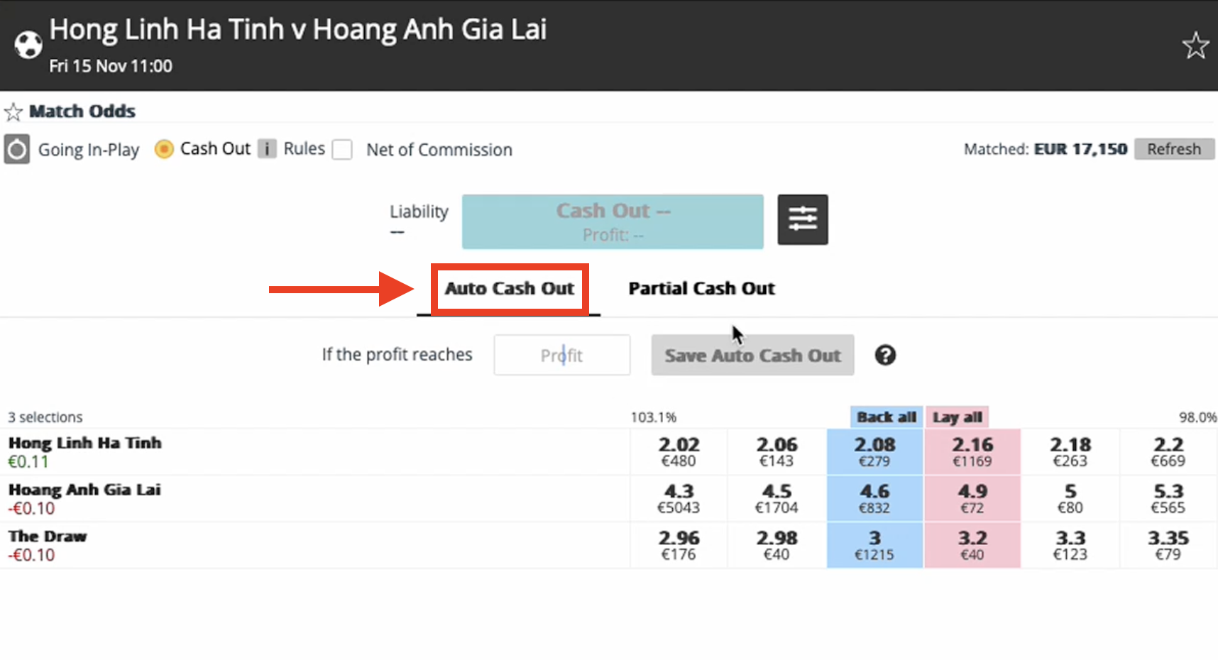This screenshot has height=660, width=1218.
Task: Click Save Auto Cash Out button
Action: click(752, 355)
